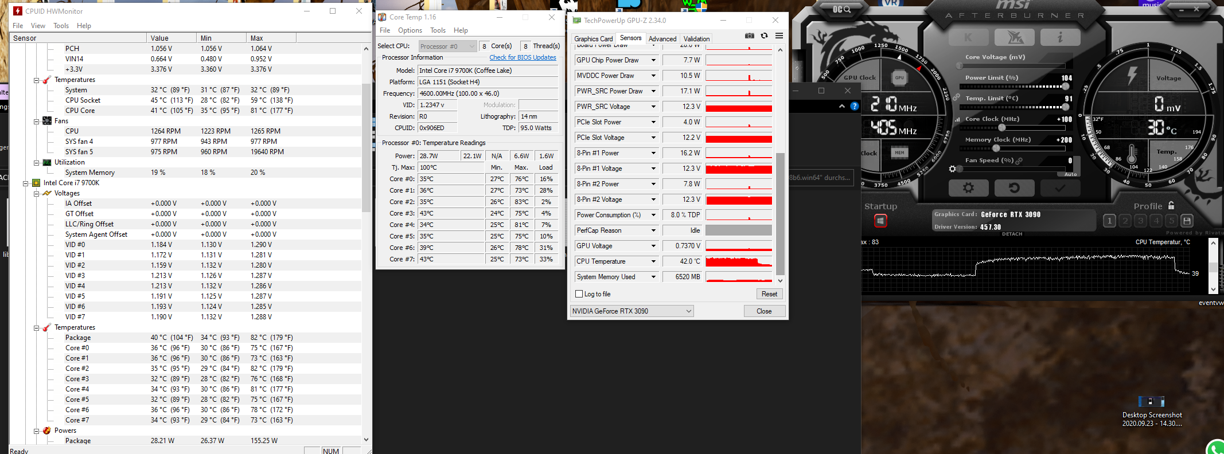Select Afterburner profile slot 4
The image size is (1224, 454).
pyautogui.click(x=1156, y=221)
